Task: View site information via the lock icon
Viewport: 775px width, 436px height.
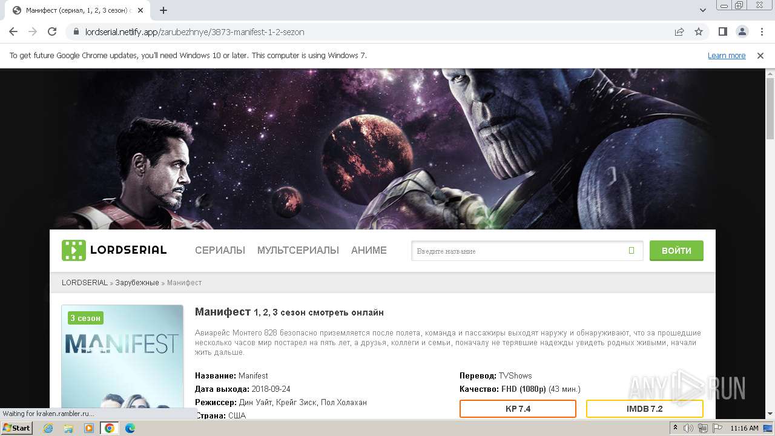Action: (76, 31)
